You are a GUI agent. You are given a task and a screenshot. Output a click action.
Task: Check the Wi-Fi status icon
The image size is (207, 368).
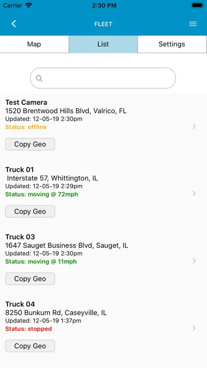[29, 5]
